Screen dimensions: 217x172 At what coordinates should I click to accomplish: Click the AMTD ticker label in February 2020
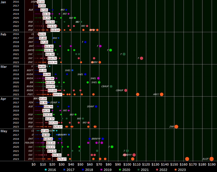pyautogui.click(x=31, y=50)
